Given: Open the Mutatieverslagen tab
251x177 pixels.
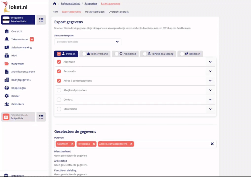Looking at the screenshot, I should (95, 12).
